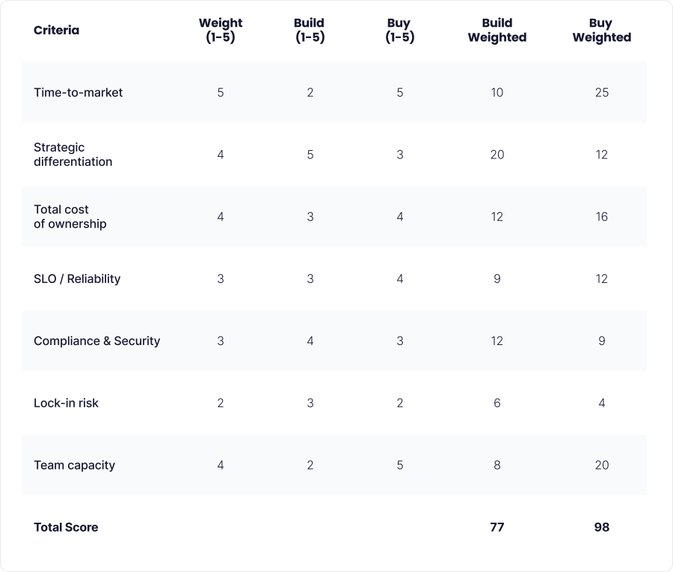This screenshot has width=673, height=572.
Task: Click the Buy Weighted column header
Action: pyautogui.click(x=601, y=31)
